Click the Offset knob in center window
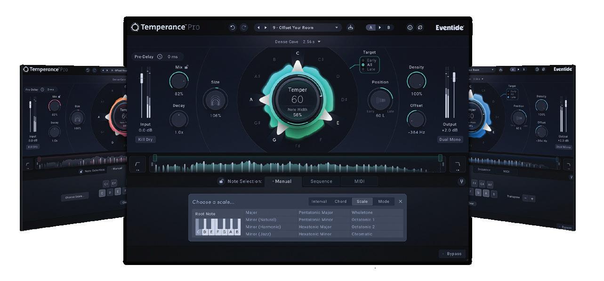Image resolution: width=604 pixels, height=281 pixels. [x=416, y=120]
